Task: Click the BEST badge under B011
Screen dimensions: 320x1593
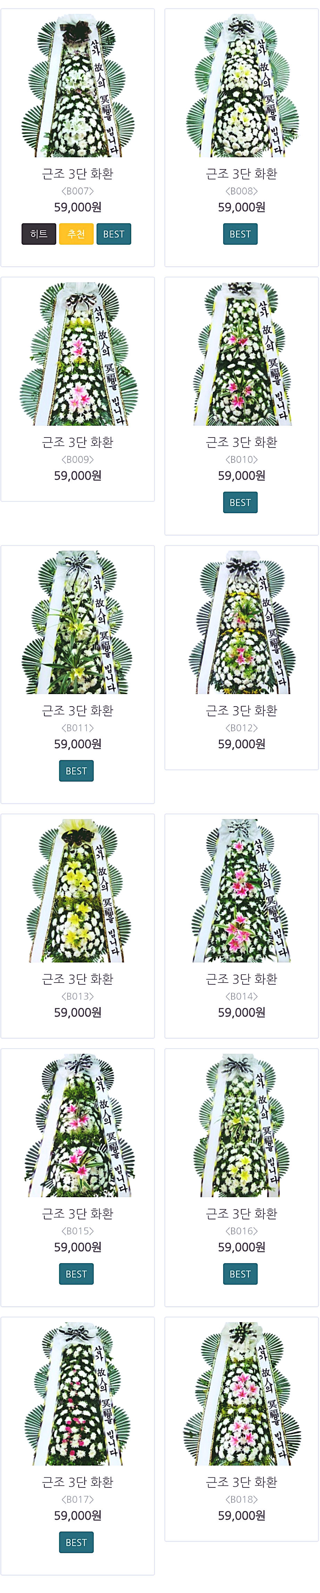Action: (x=77, y=771)
